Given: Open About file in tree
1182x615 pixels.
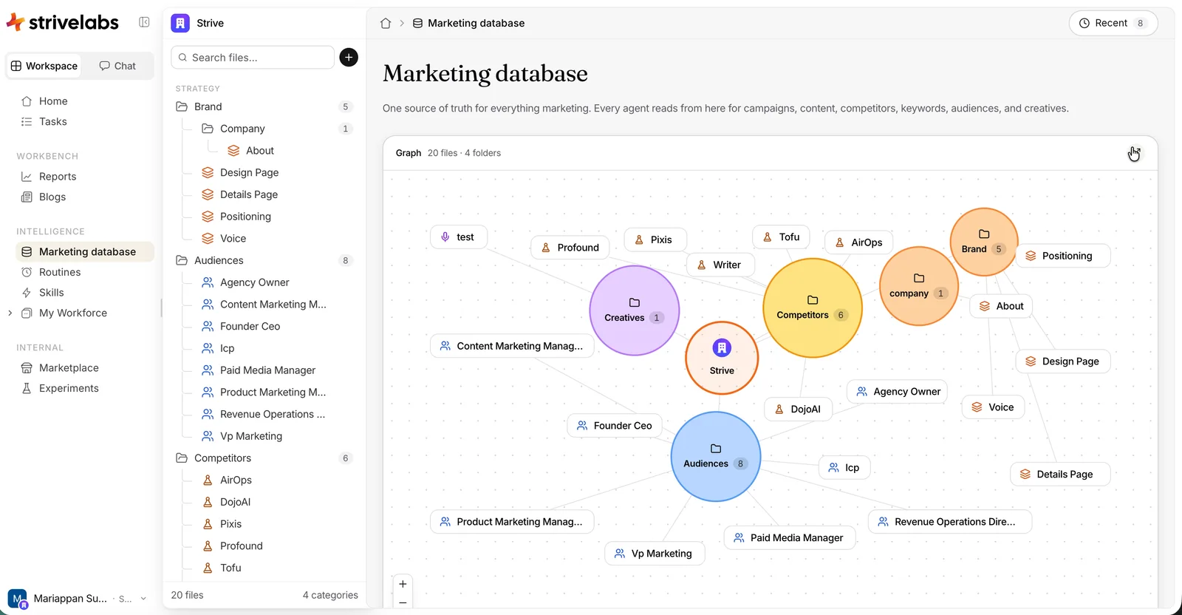Looking at the screenshot, I should [251, 151].
